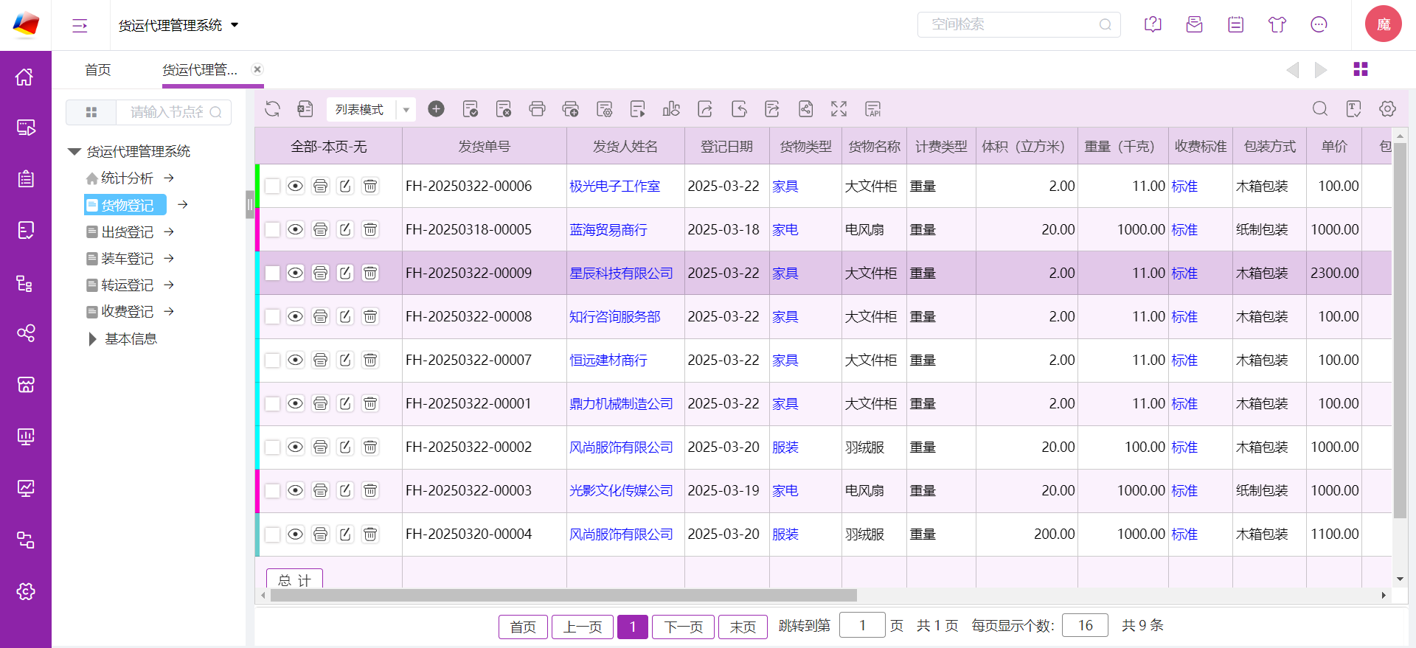Image resolution: width=1416 pixels, height=648 pixels.
Task: Click the arrow next to 统计分析
Action: [x=169, y=178]
